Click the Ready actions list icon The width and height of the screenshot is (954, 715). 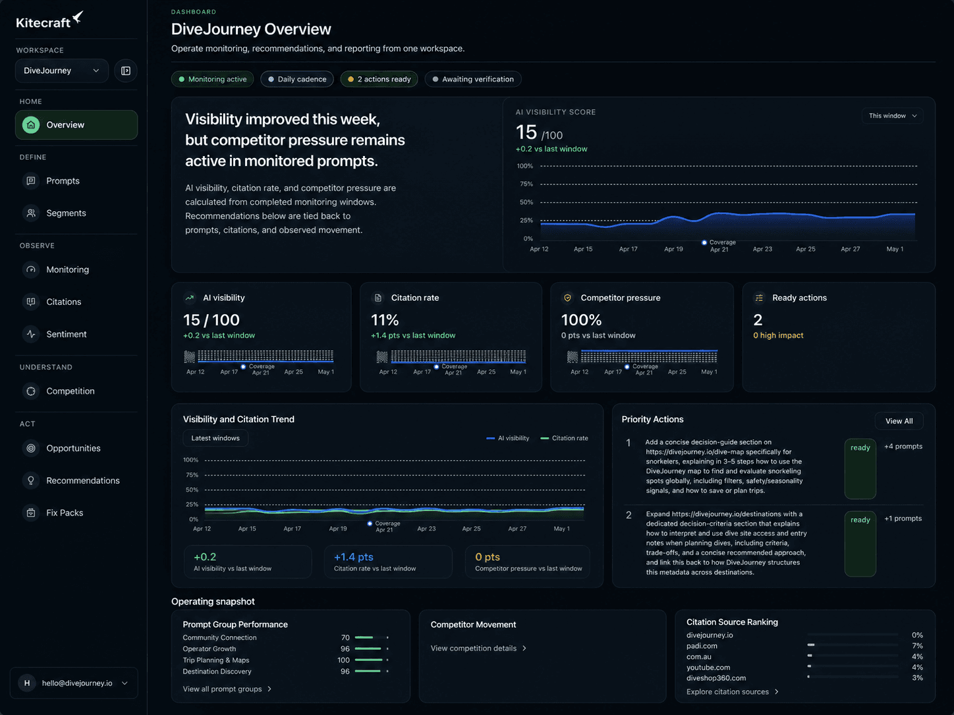[x=759, y=298]
